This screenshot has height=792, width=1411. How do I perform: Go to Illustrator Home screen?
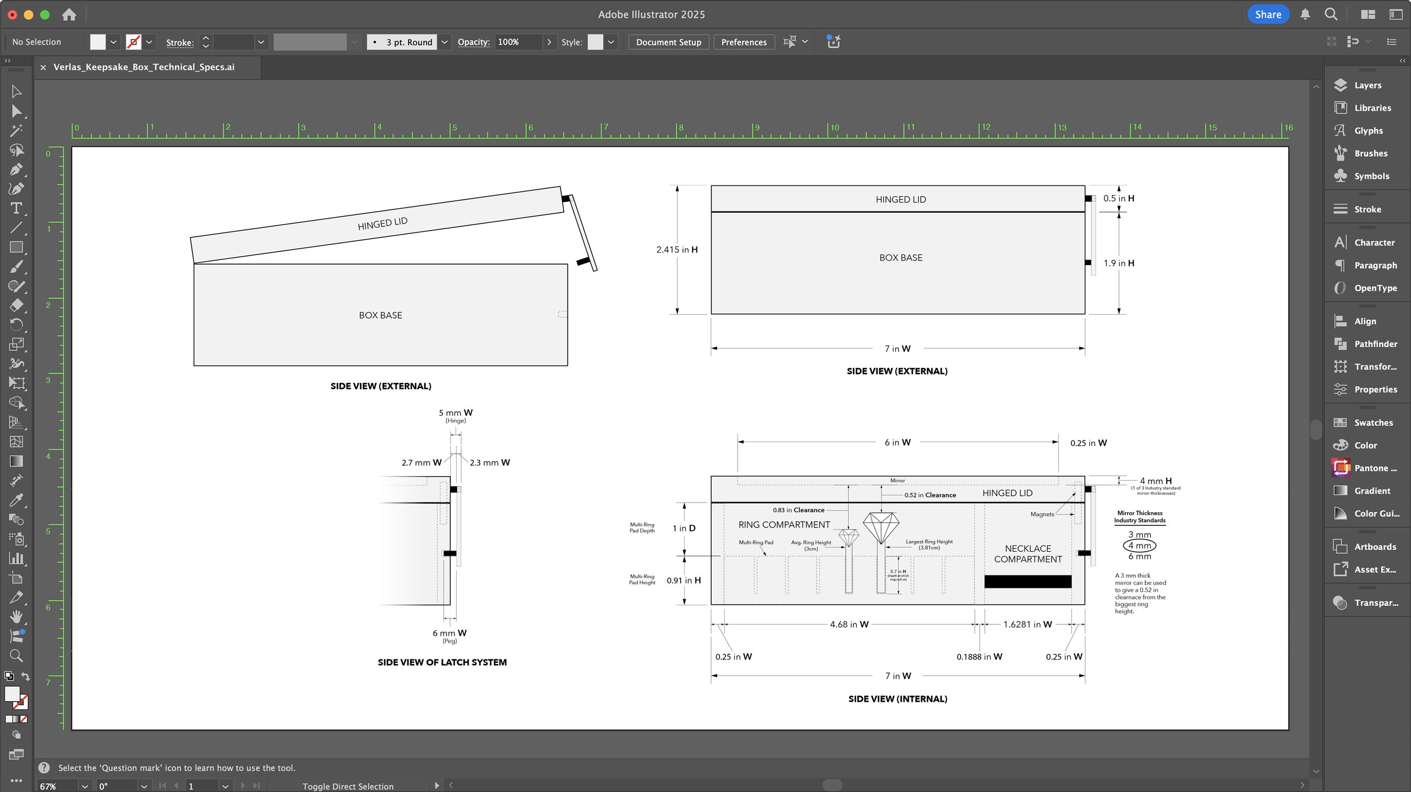coord(69,15)
